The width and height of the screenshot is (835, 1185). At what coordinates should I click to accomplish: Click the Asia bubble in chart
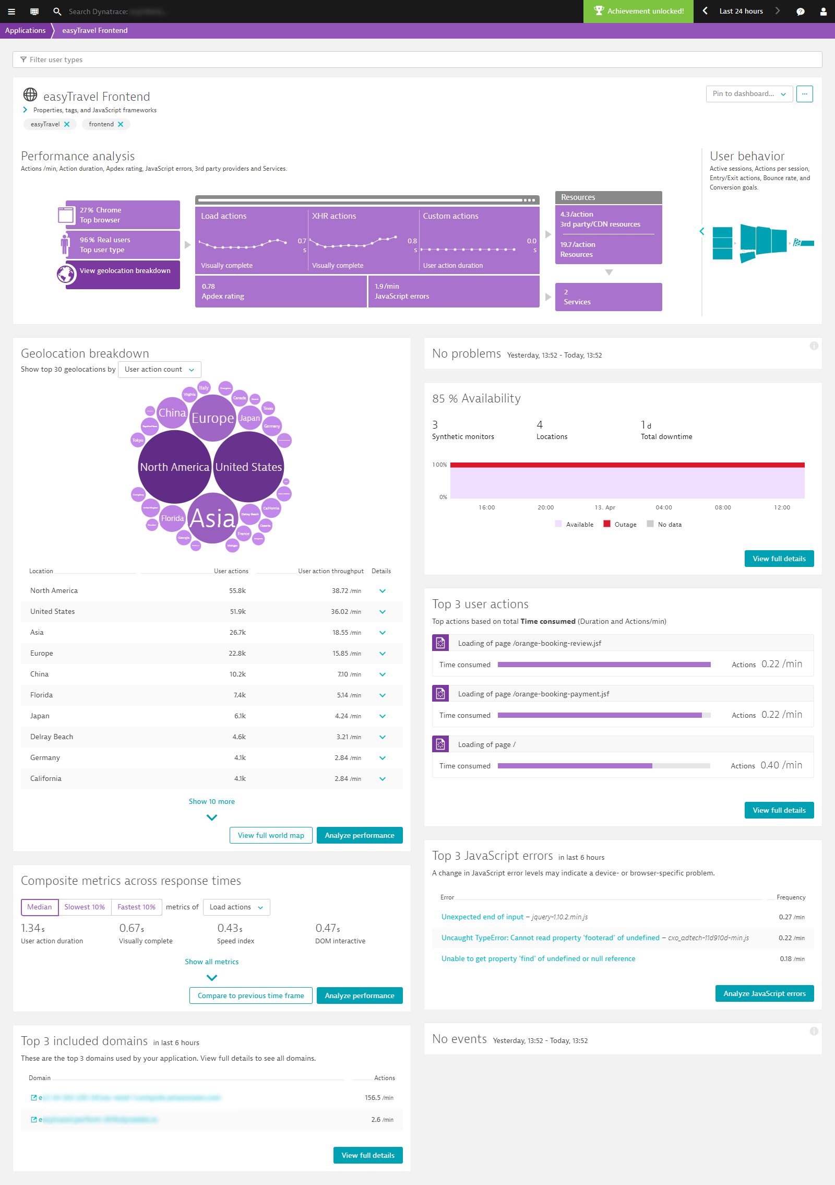[x=212, y=518]
